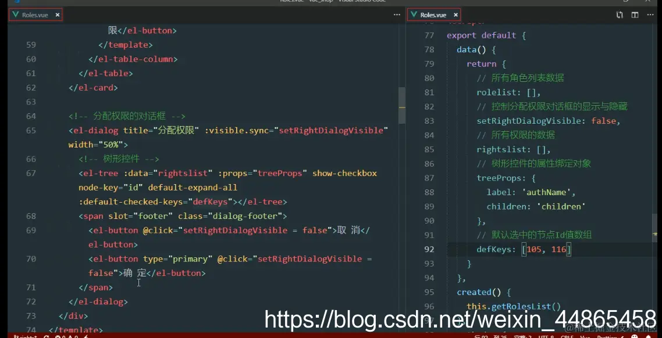The height and width of the screenshot is (338, 662).
Task: Click the "rightslist" value in :data attribute
Action: point(183,173)
